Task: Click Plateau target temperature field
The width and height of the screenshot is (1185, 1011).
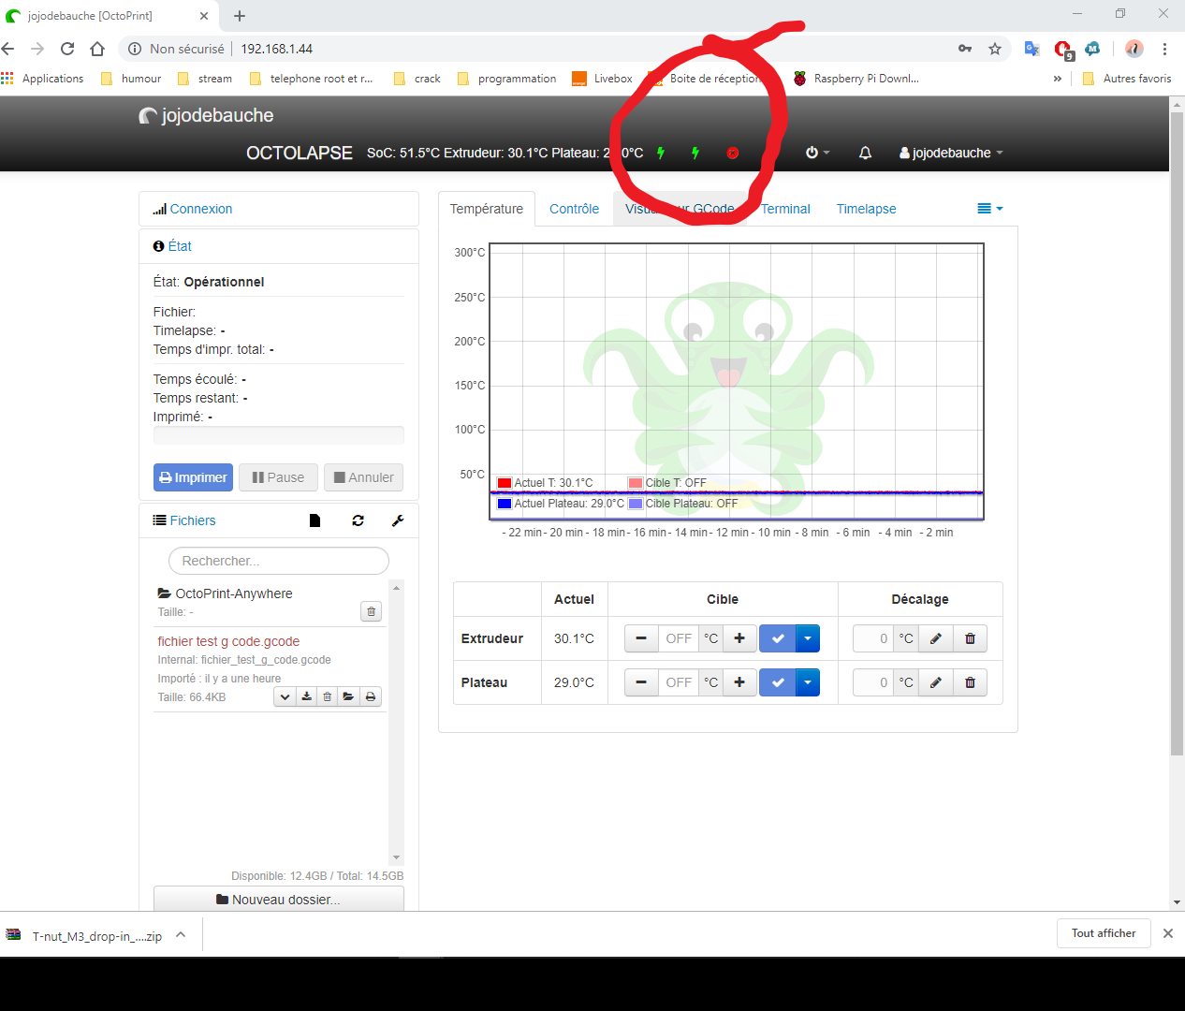Action: pos(679,682)
